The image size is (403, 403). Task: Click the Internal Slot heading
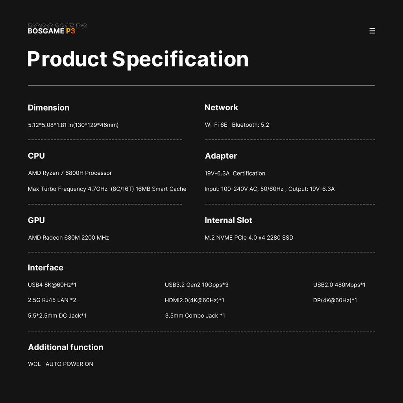pyautogui.click(x=228, y=220)
